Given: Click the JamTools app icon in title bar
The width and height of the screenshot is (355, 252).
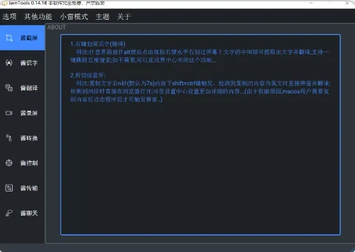Looking at the screenshot, I should click(4, 3).
